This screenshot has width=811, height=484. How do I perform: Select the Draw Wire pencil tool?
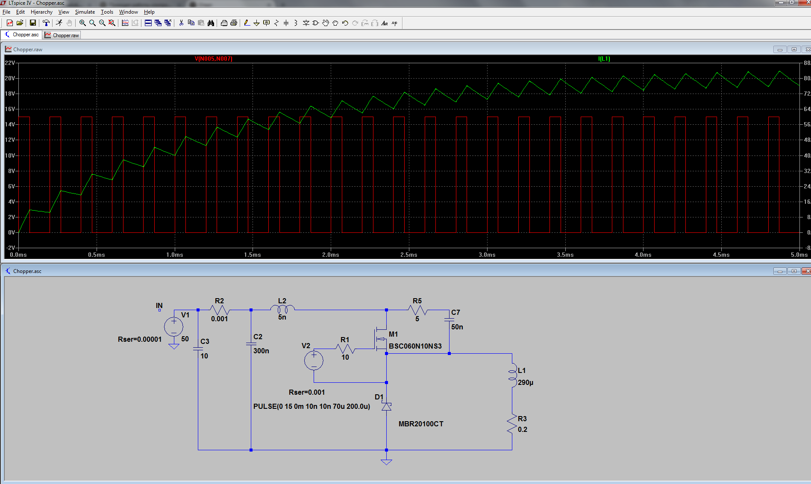(247, 23)
